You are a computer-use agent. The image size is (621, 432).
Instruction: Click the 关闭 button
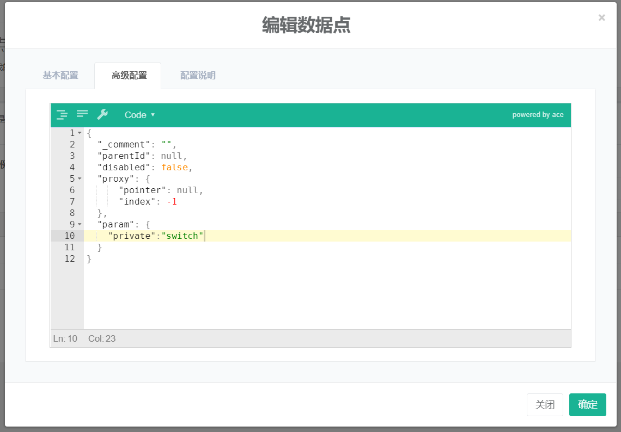click(x=545, y=405)
